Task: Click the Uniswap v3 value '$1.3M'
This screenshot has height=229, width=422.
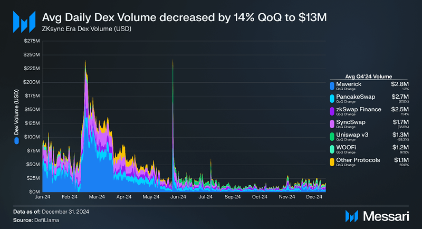Action: (x=400, y=135)
